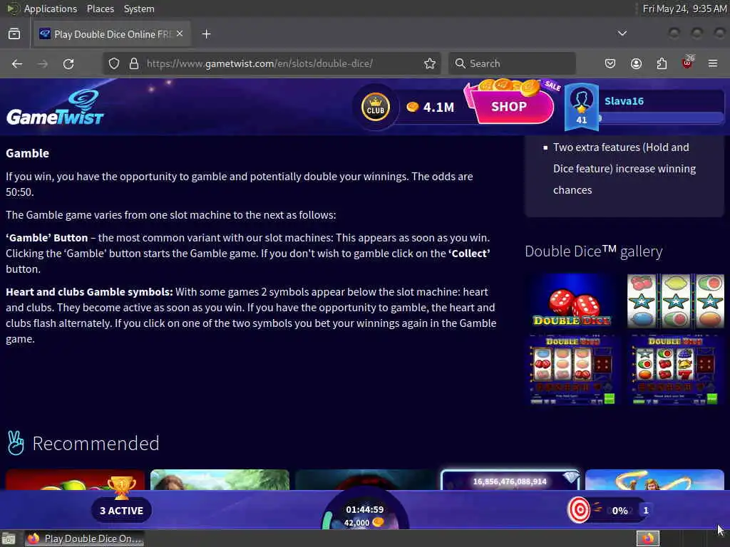Open the pink SHOP button
This screenshot has height=547, width=730.
pos(509,107)
